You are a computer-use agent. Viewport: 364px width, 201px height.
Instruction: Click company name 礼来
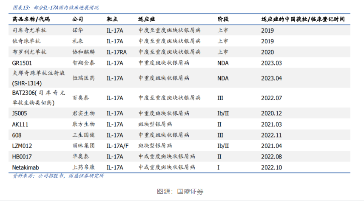tap(77, 41)
